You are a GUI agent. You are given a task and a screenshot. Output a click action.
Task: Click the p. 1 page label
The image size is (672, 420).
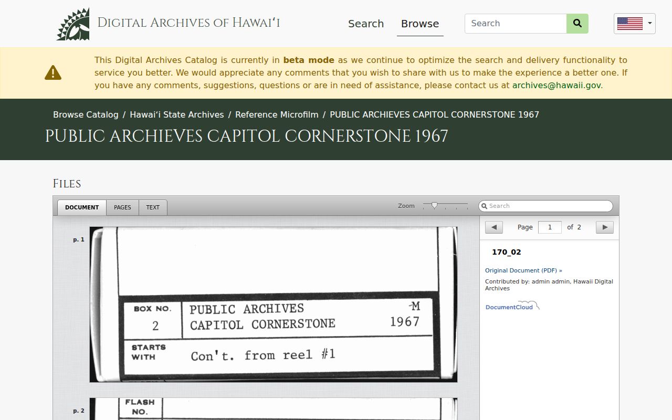[x=79, y=239]
